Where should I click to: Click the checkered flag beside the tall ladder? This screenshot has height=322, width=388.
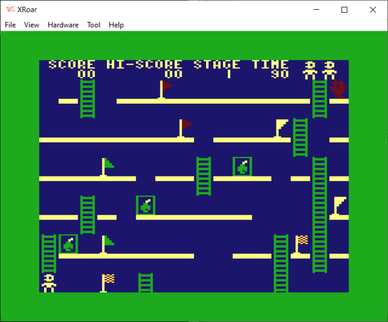[301, 244]
